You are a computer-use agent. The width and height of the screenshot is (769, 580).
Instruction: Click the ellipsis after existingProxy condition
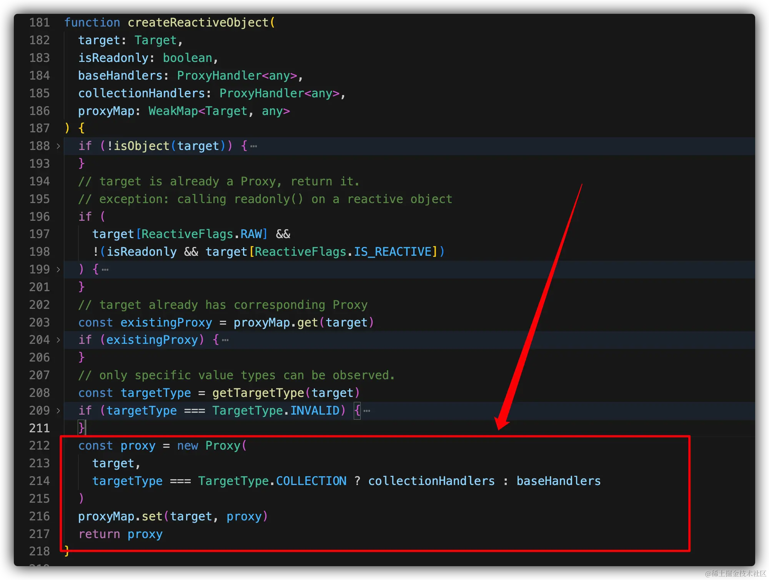click(225, 340)
